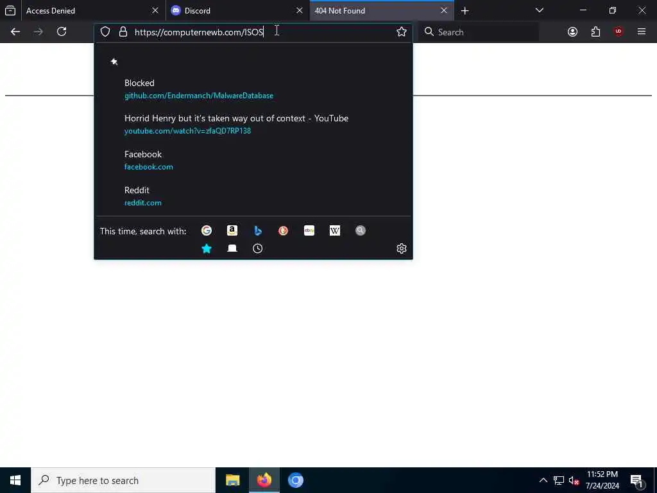View site security padlock info
This screenshot has height=493, width=657.
coord(123,32)
